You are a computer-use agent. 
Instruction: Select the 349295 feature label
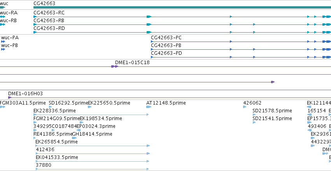tap(42, 126)
